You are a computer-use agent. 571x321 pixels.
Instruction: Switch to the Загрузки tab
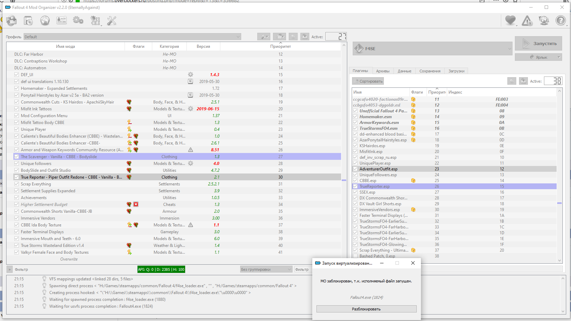[x=456, y=71]
